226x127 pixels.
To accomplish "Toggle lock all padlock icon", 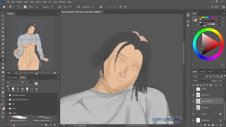I will coord(210,85).
